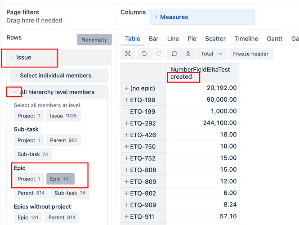Collapse the Issue dimension chevron

click(x=12, y=58)
